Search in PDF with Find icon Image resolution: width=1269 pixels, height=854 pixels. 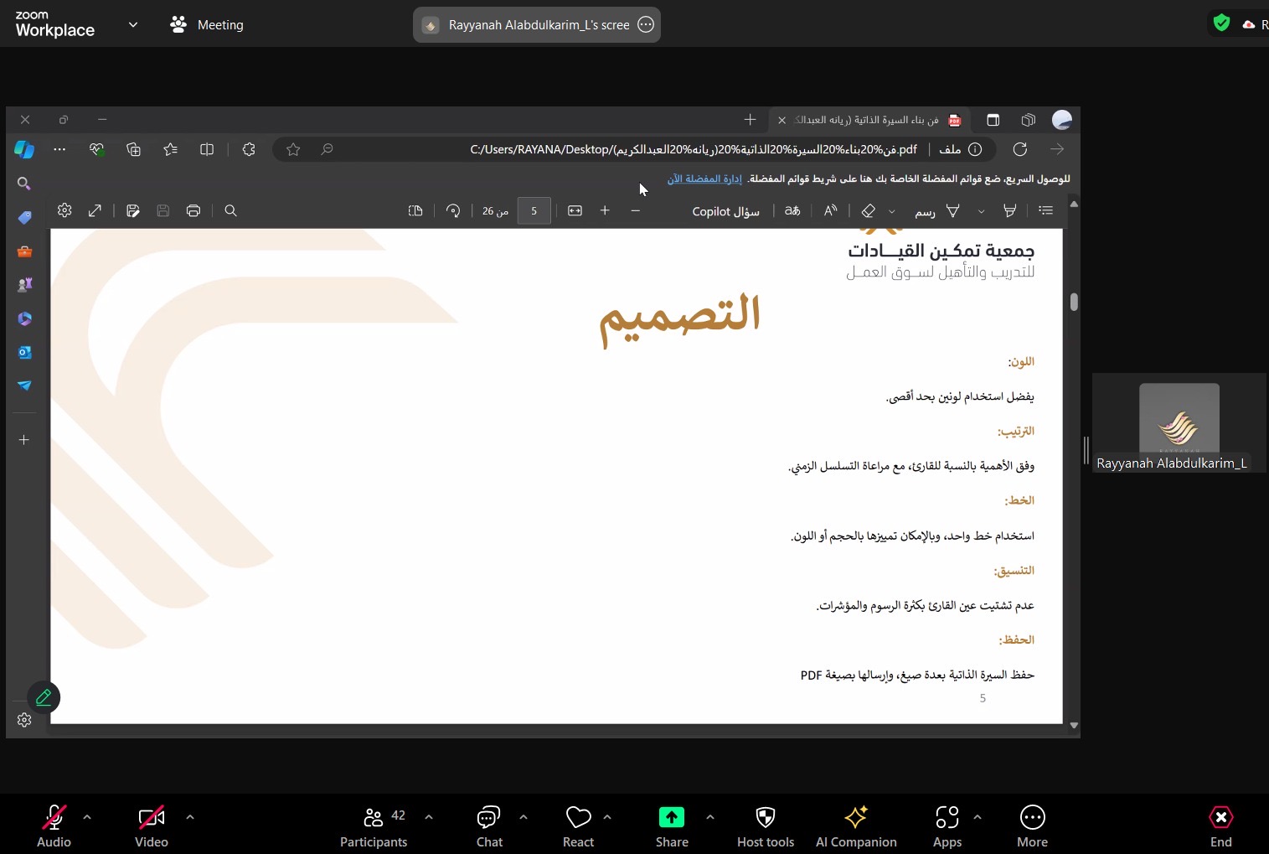231,210
